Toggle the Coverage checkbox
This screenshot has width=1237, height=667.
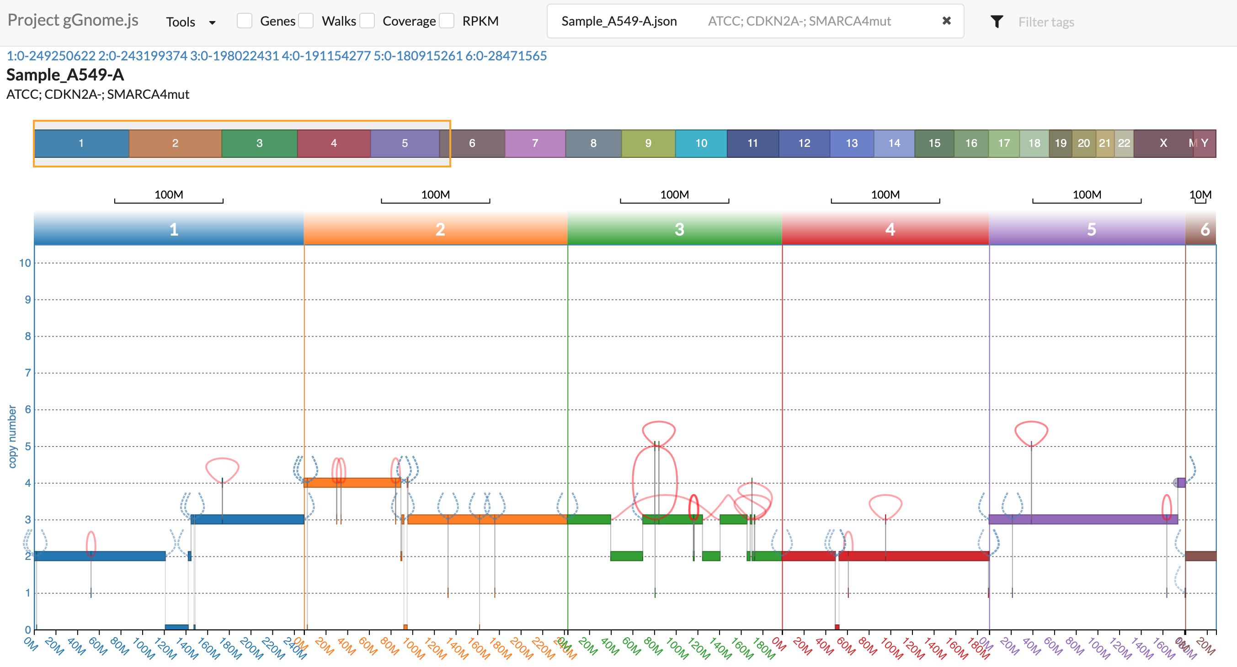click(367, 21)
